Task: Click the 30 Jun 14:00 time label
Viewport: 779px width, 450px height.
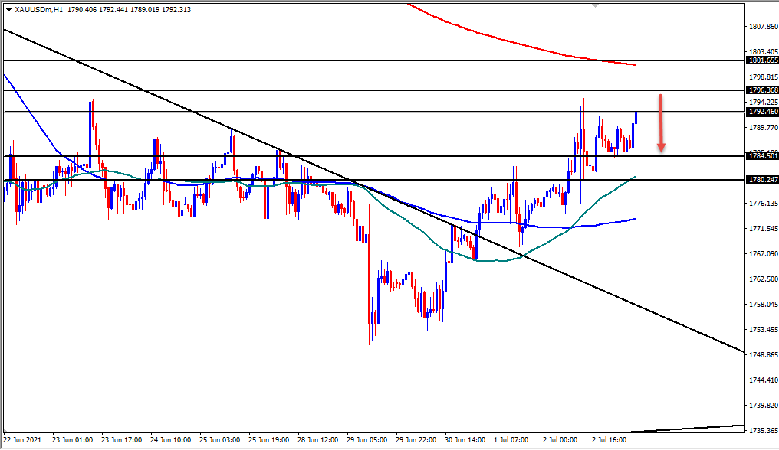Action: coord(465,439)
